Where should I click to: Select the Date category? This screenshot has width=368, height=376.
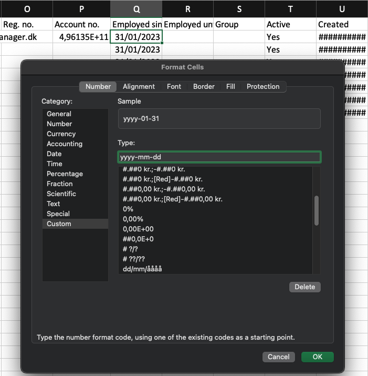(54, 154)
